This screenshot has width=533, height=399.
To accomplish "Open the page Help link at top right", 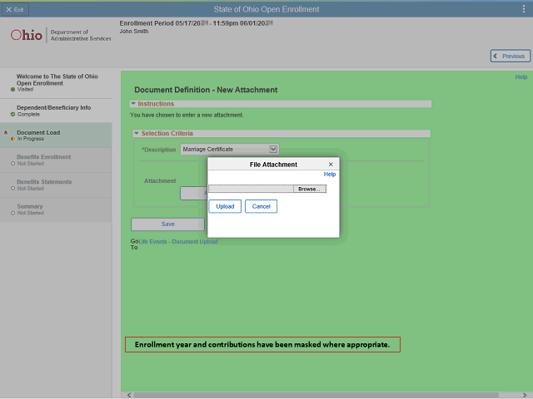I will click(521, 76).
